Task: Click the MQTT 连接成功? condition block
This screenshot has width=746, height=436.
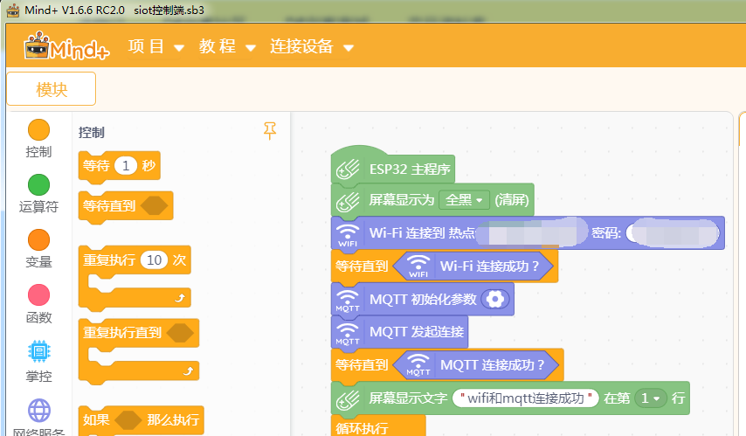Action: (x=477, y=365)
